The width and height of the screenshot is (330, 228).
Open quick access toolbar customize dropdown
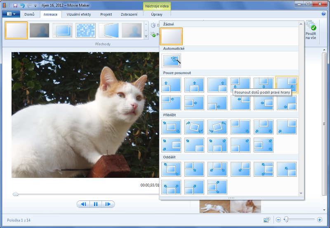coord(35,6)
